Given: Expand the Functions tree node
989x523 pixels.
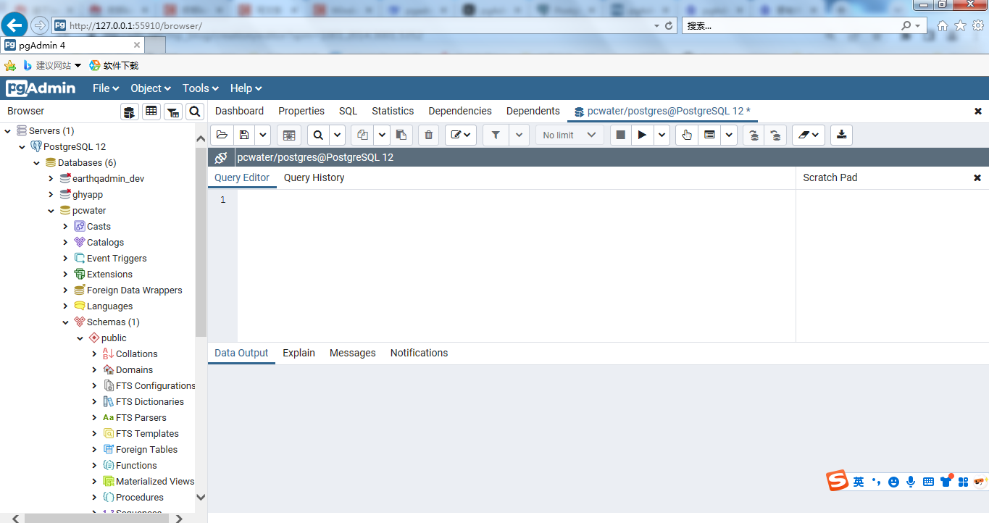Looking at the screenshot, I should point(94,466).
